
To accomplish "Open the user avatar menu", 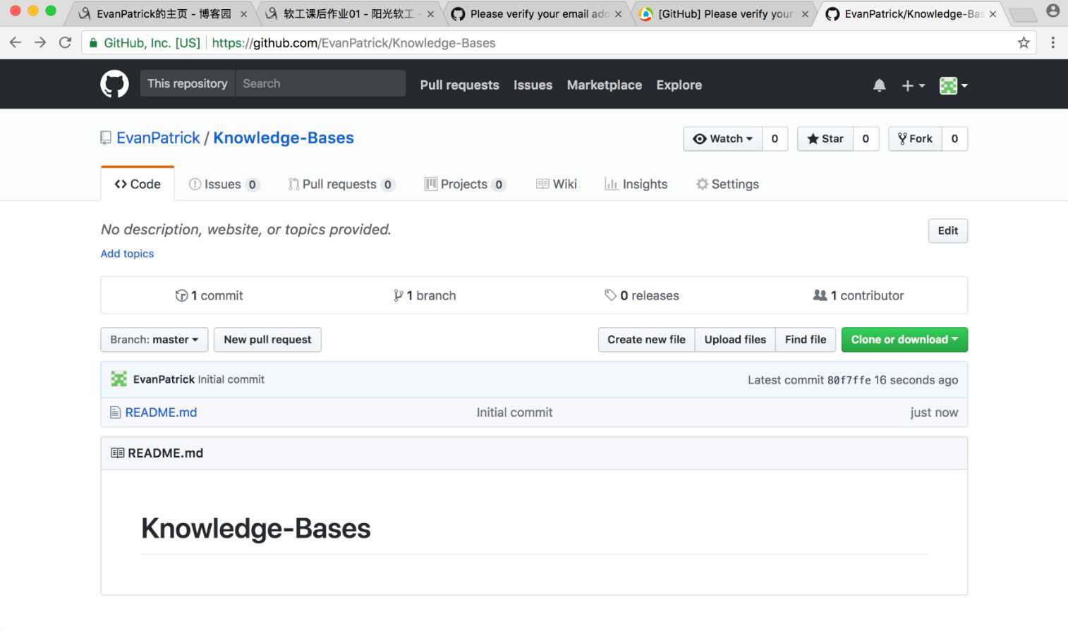I will pyautogui.click(x=953, y=85).
